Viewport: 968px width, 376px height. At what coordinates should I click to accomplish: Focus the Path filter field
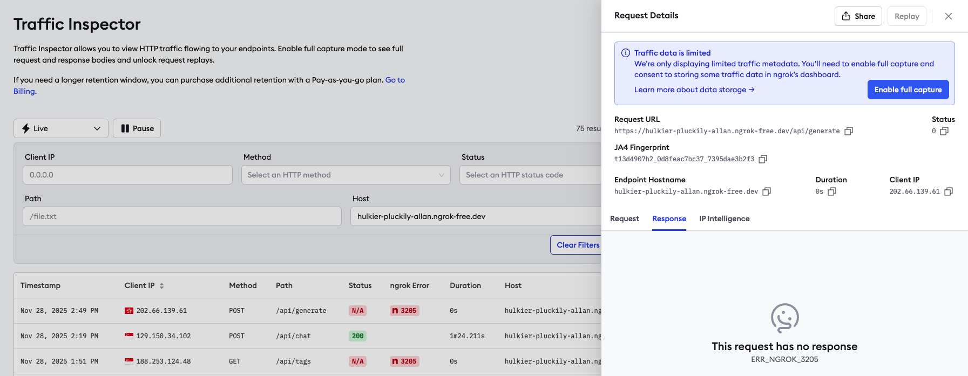tap(182, 216)
